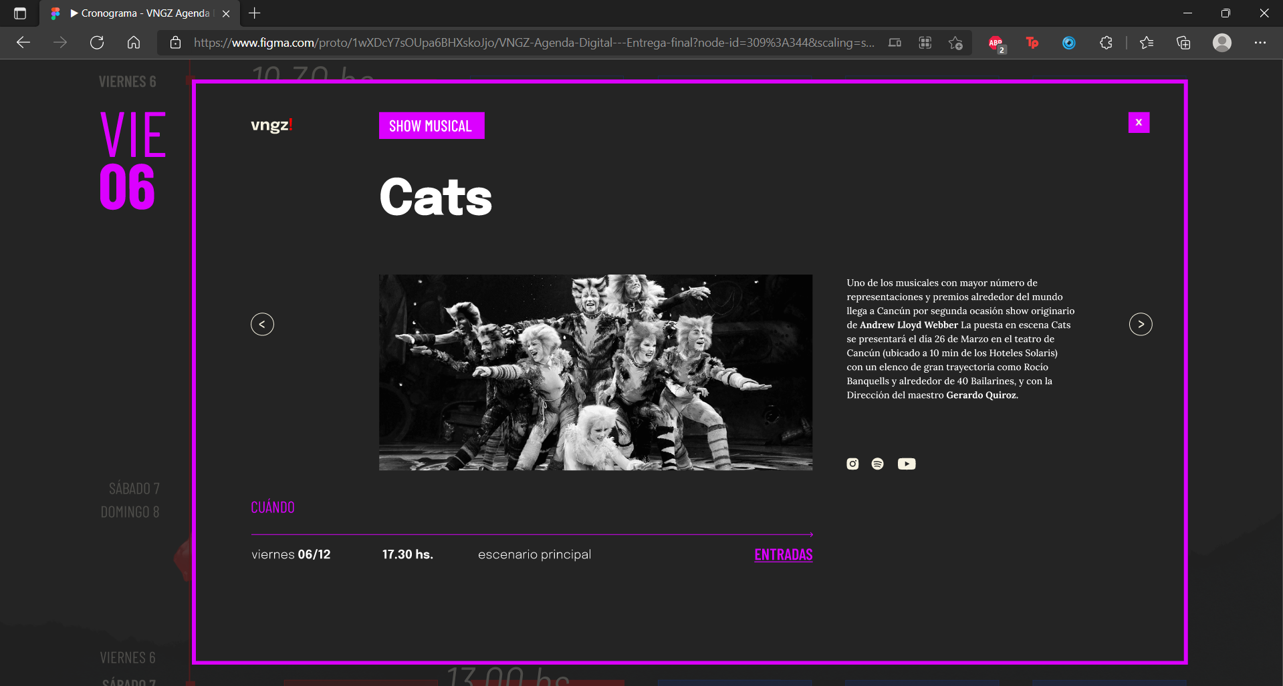
Task: Click 'Gerardo Quiroz.' in the description
Action: point(982,395)
